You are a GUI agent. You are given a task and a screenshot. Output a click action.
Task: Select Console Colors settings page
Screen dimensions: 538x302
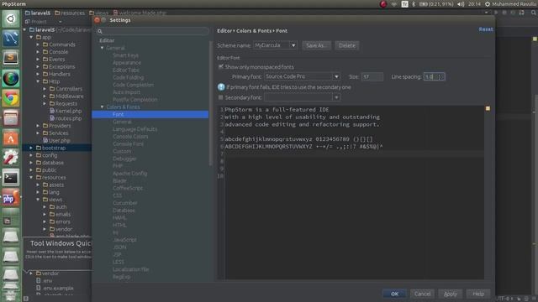tap(130, 136)
